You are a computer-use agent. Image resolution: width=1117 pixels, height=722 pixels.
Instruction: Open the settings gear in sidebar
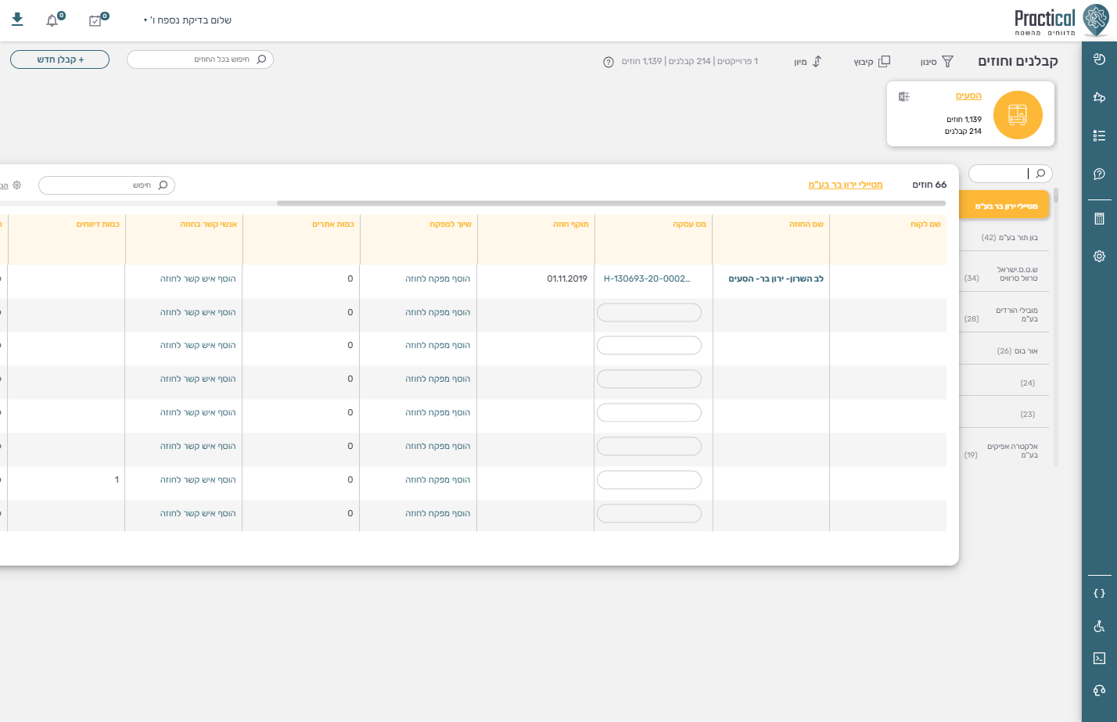1099,256
